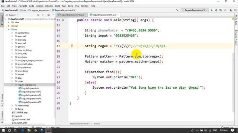Screen dimensions: 238x133
Task: Expand the control_flow package
Action: [x=12, y=33]
